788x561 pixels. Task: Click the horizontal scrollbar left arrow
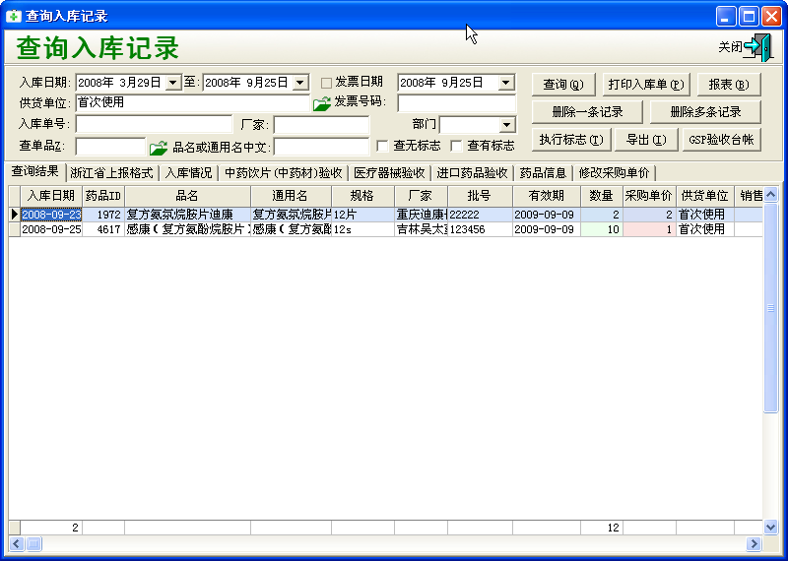click(x=17, y=543)
